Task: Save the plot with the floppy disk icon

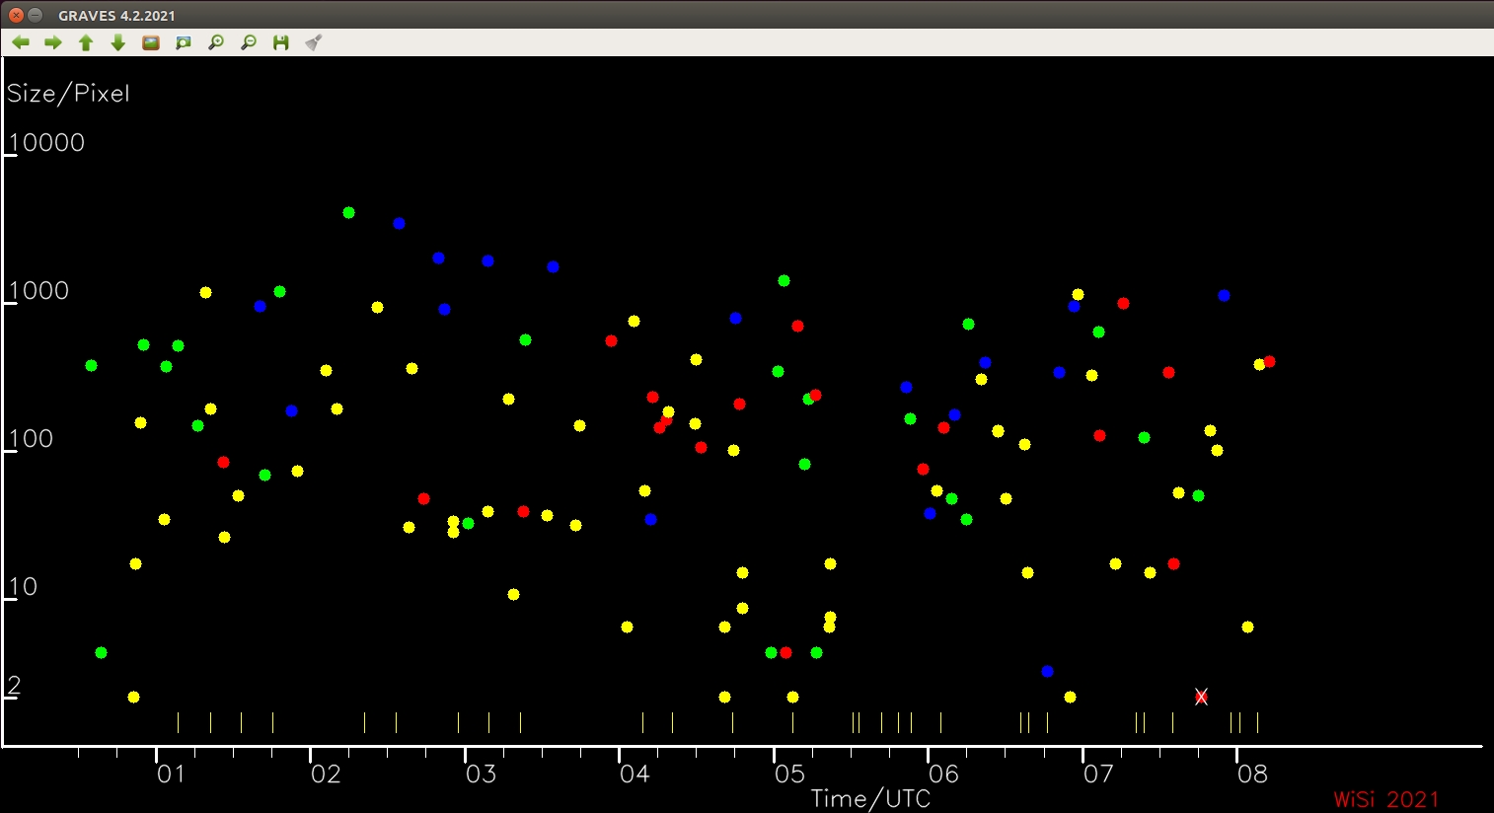Action: 281,42
